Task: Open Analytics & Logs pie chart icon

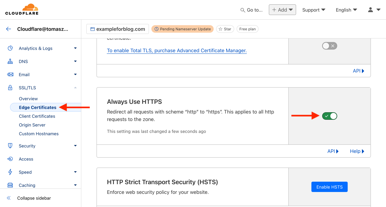Action: [10, 48]
